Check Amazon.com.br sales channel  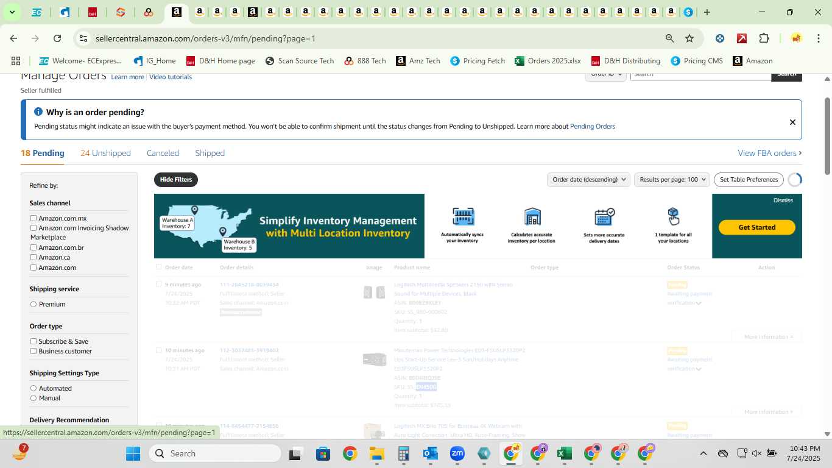[x=33, y=247]
